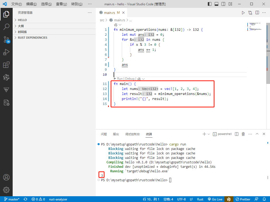Viewport: 270px width, 202px height.
Task: Select the 终端 terminal tab
Action: (x=149, y=134)
